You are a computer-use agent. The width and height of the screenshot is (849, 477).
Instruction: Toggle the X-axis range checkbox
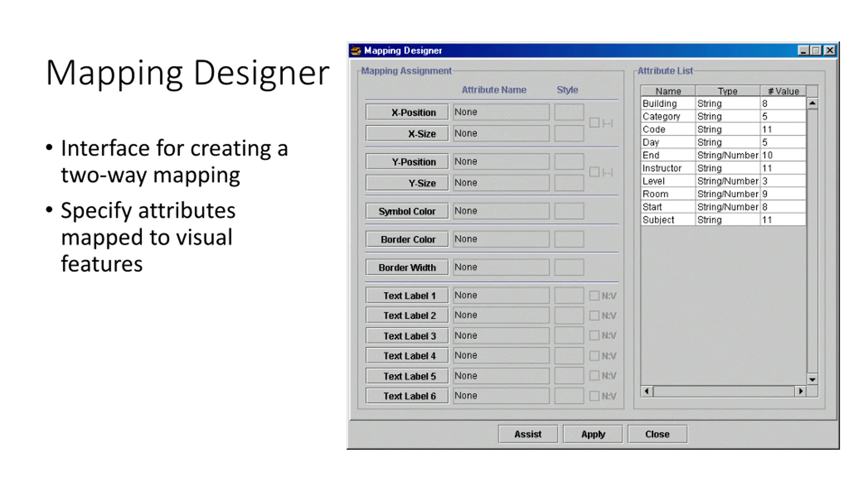coord(594,123)
